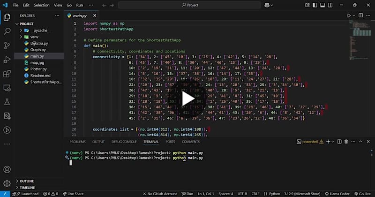Go forward with the navigation arrow
Screen dimensions: 375x197
click(x=112, y=5)
